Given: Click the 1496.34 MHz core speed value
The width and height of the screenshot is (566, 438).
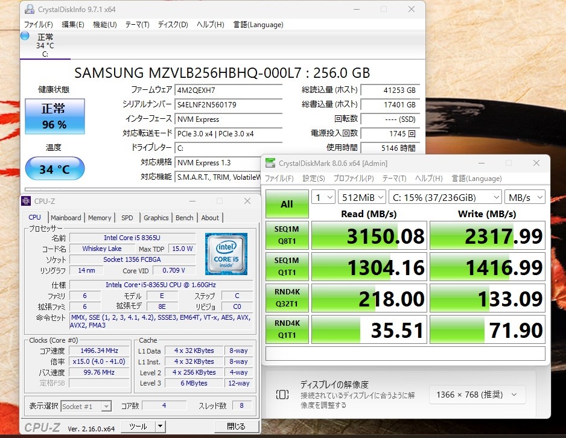Looking at the screenshot, I should 99,351.
